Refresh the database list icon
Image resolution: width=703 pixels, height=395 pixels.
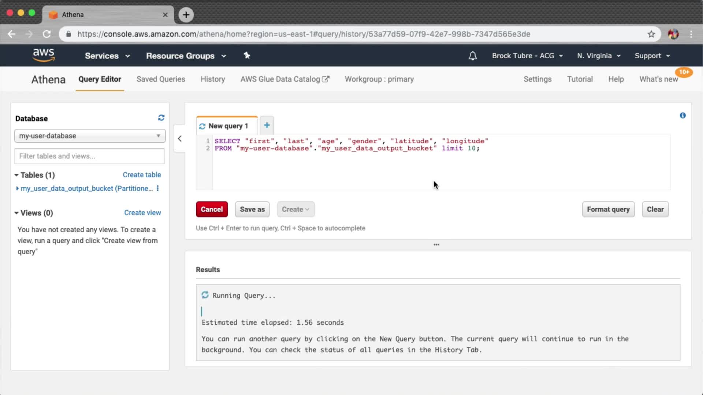click(161, 118)
